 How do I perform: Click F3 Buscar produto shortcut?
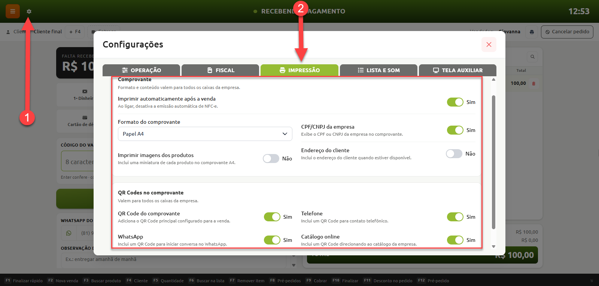pyautogui.click(x=102, y=281)
